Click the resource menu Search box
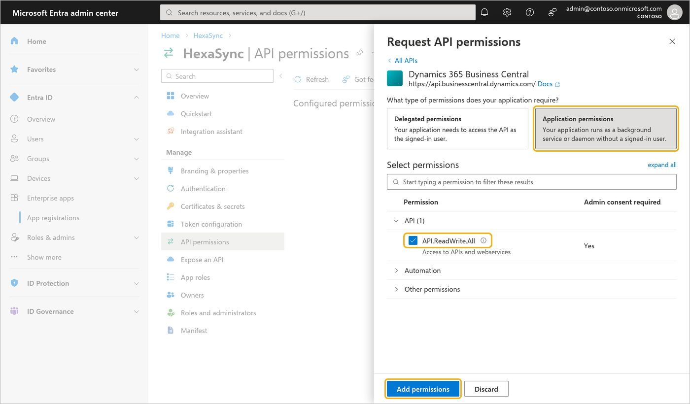The width and height of the screenshot is (690, 404). click(217, 76)
